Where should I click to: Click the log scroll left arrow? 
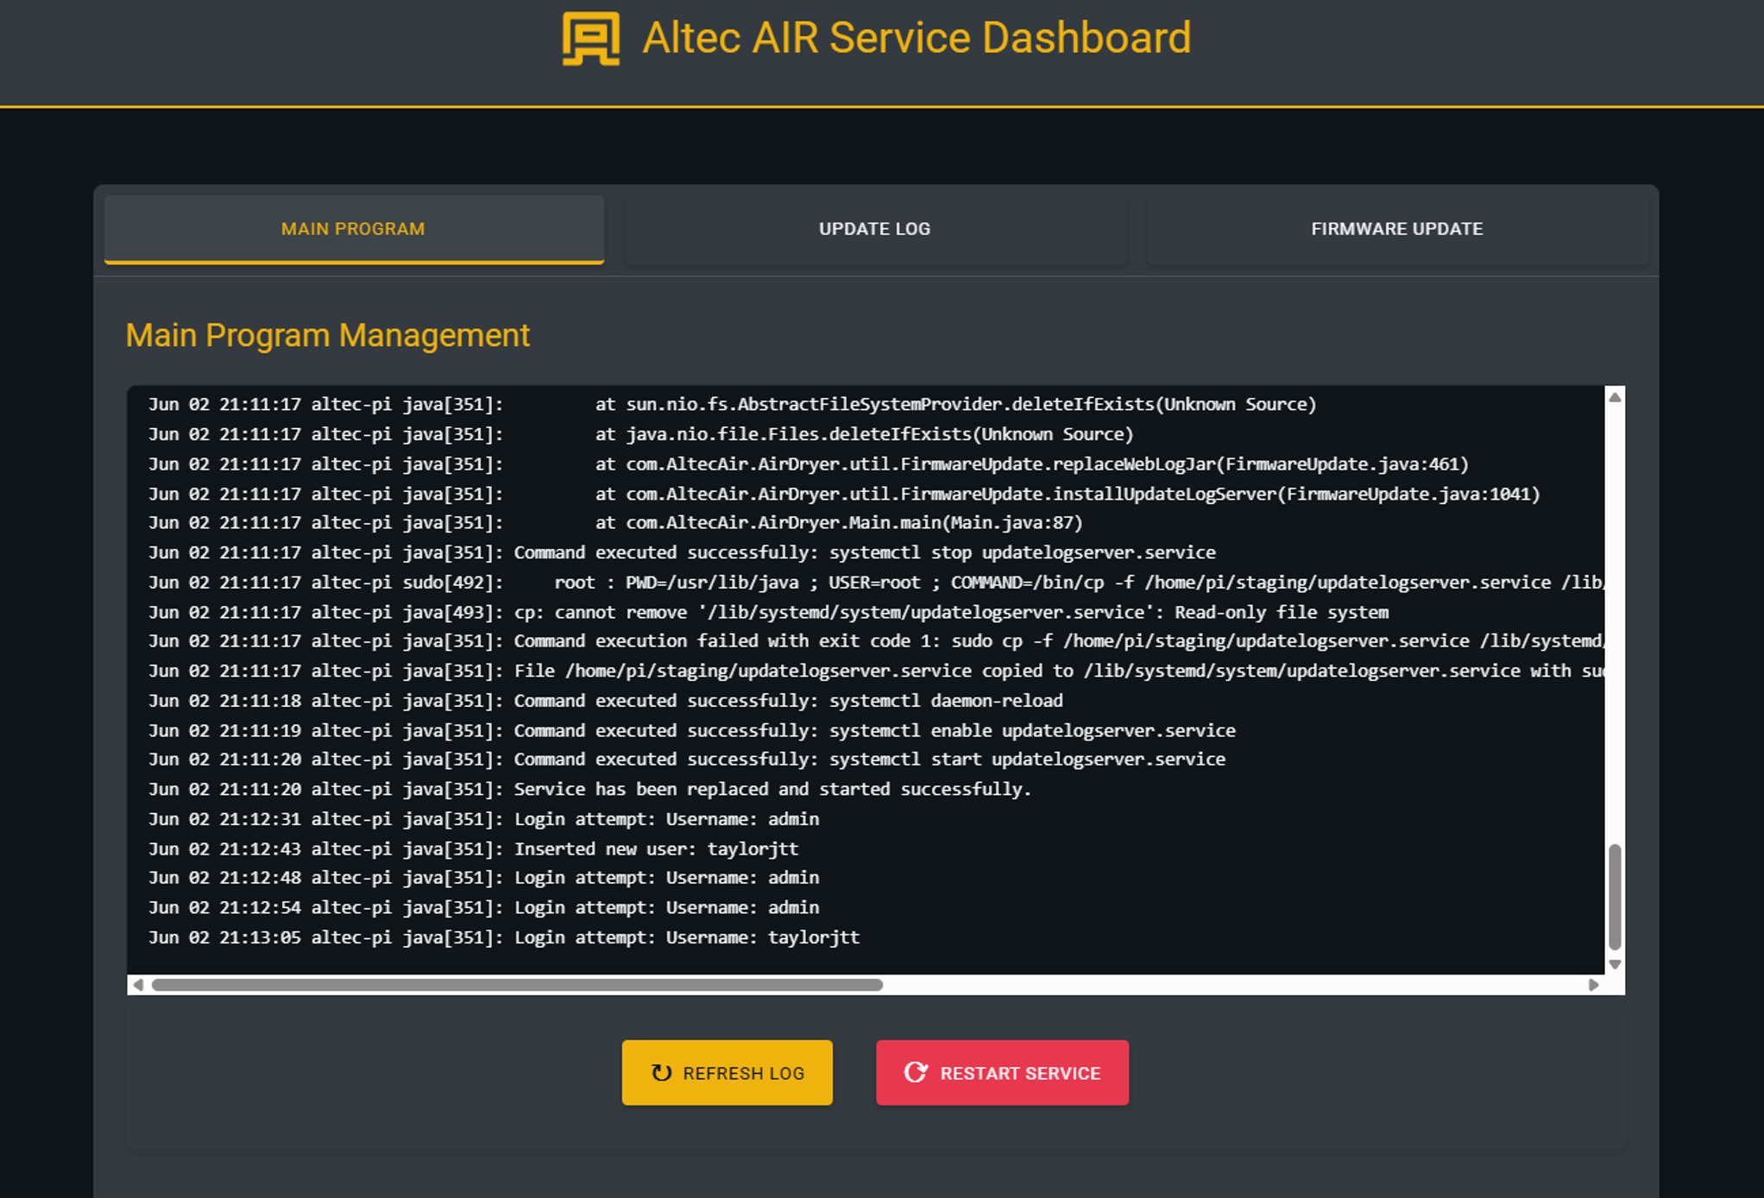tap(138, 985)
